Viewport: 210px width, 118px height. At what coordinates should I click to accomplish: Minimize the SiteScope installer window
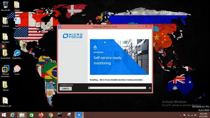(x=139, y=27)
